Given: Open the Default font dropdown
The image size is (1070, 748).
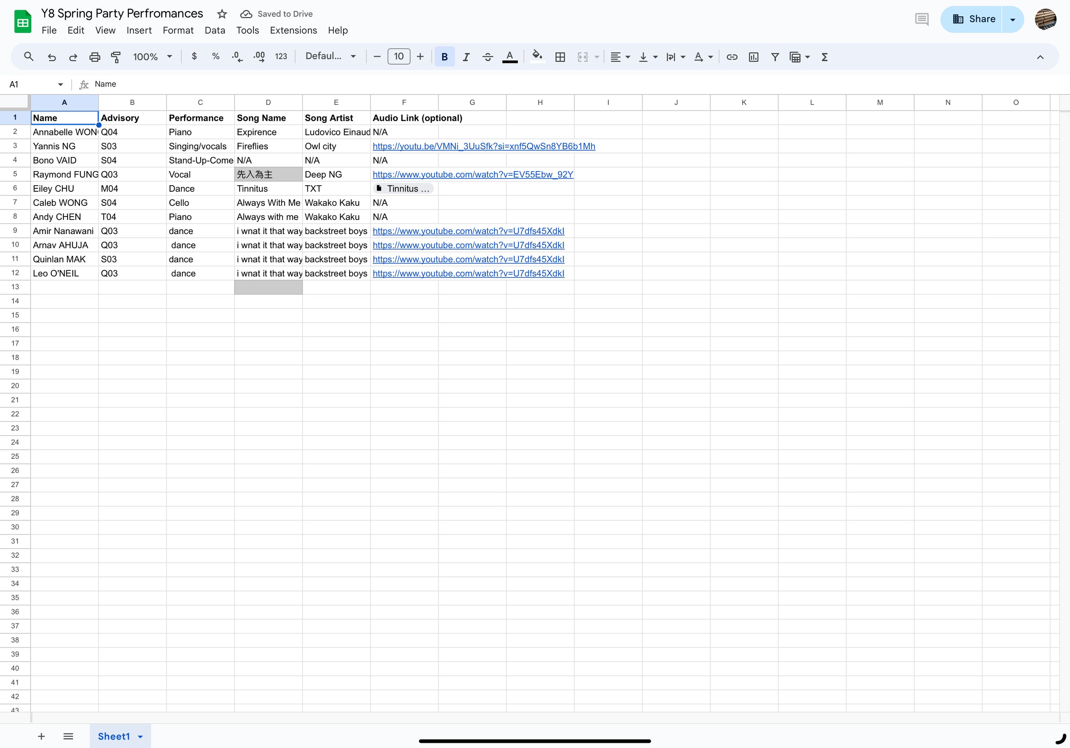Looking at the screenshot, I should click(x=330, y=56).
